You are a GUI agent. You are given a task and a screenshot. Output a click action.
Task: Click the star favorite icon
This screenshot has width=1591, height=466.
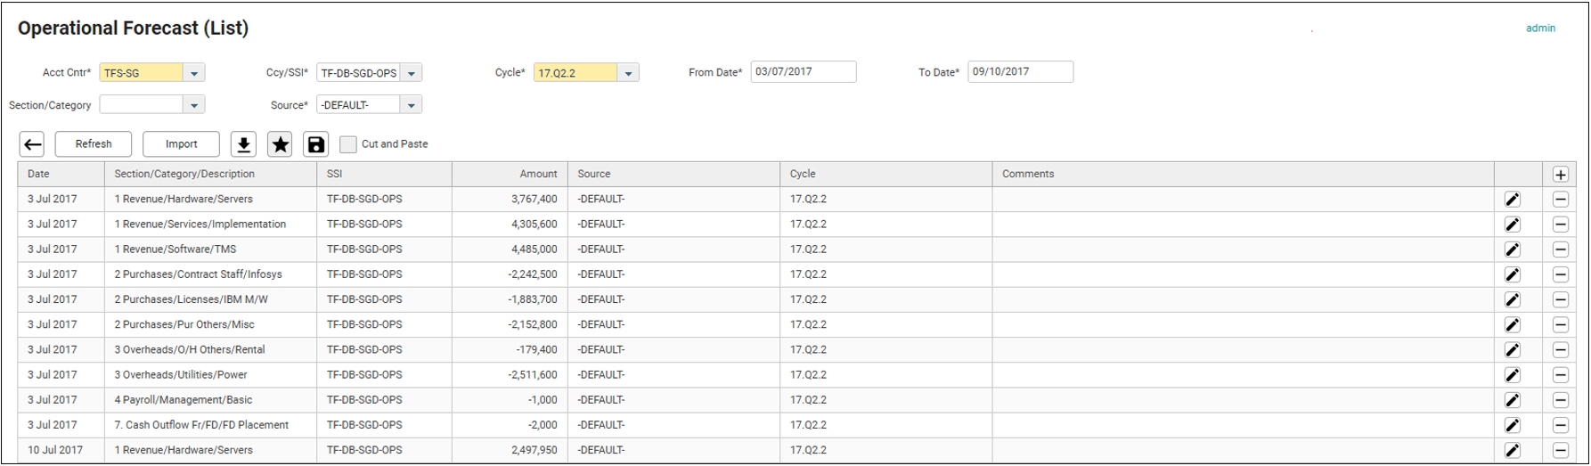[280, 144]
